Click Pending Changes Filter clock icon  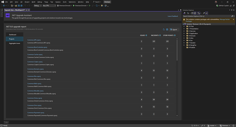point(188,13)
